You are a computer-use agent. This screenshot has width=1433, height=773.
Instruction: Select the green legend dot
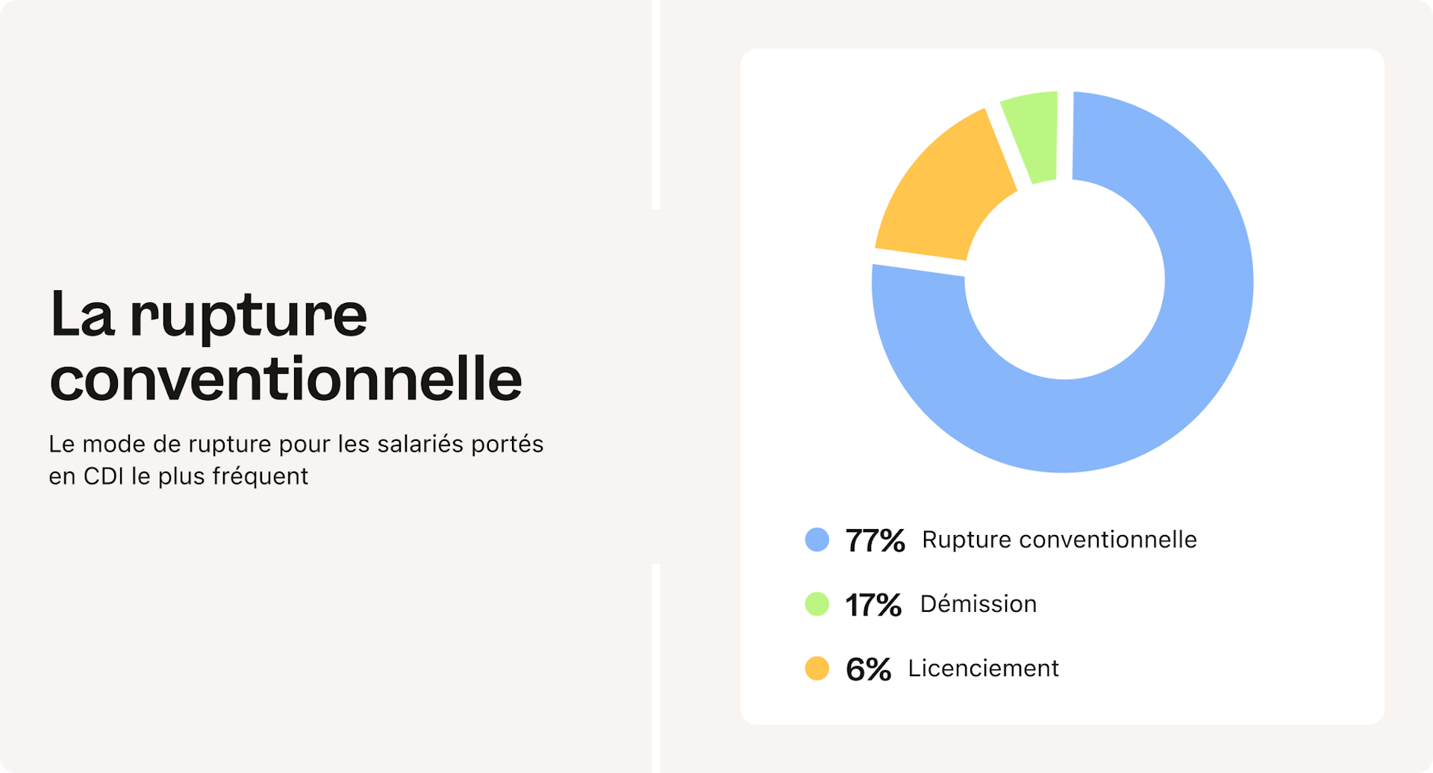pos(817,604)
